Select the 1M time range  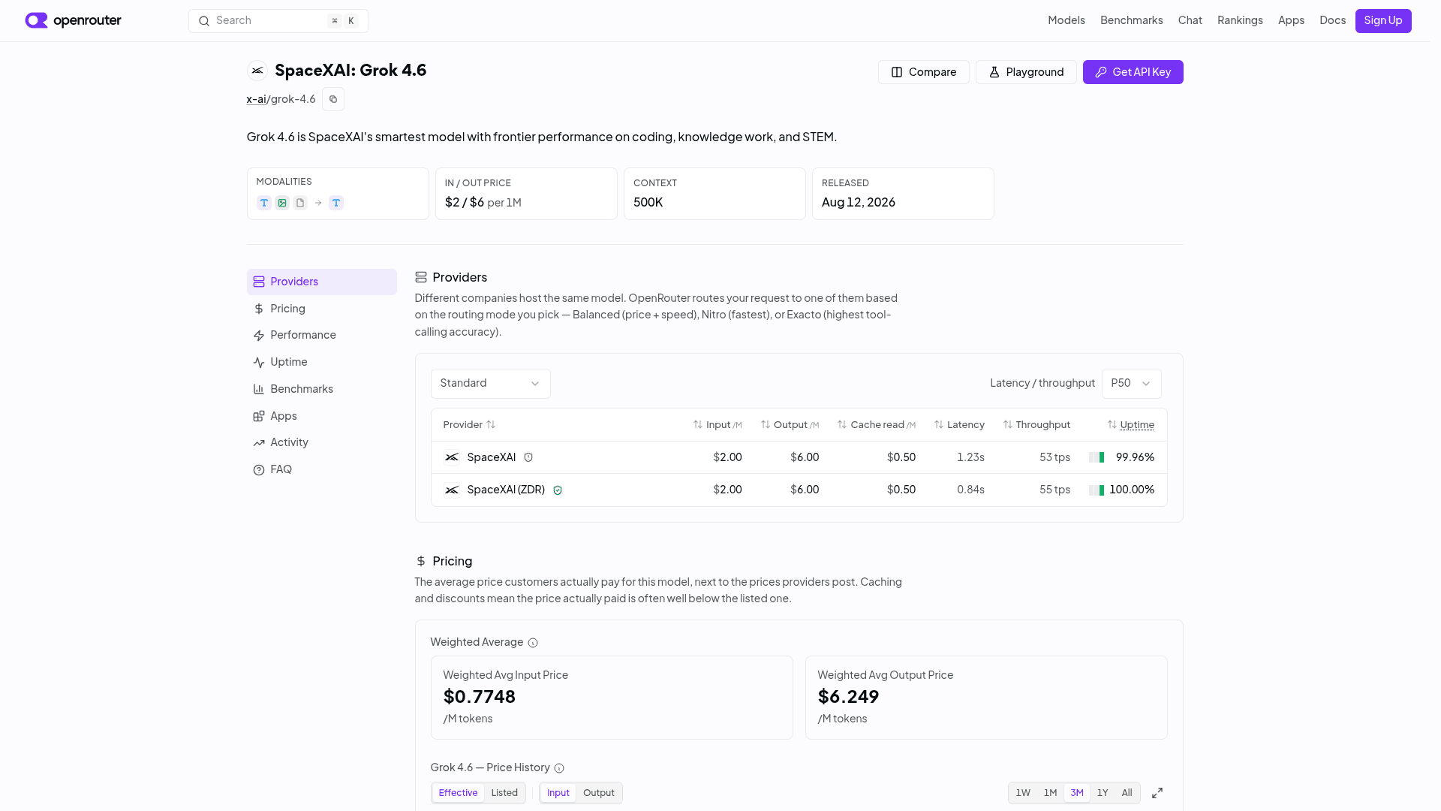point(1050,793)
